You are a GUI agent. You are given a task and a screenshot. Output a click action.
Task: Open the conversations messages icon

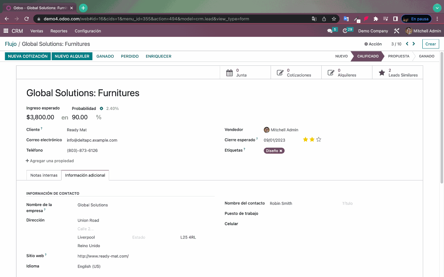[330, 31]
